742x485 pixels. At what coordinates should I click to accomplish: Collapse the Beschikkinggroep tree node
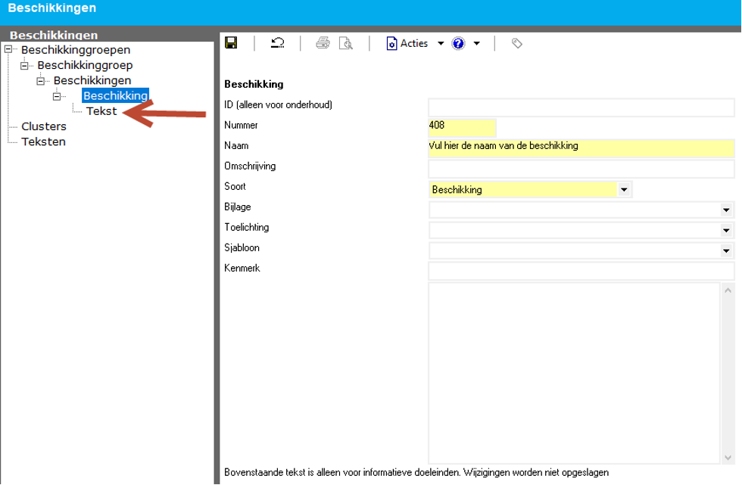[x=24, y=66]
